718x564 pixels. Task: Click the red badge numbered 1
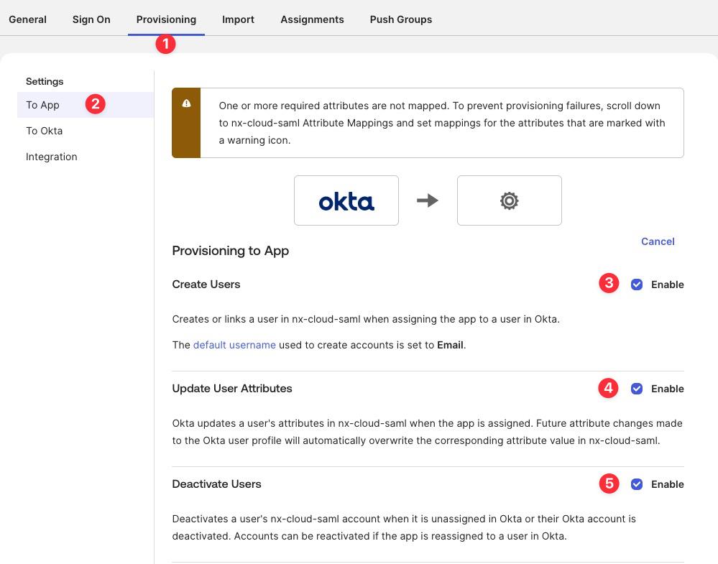coord(166,44)
